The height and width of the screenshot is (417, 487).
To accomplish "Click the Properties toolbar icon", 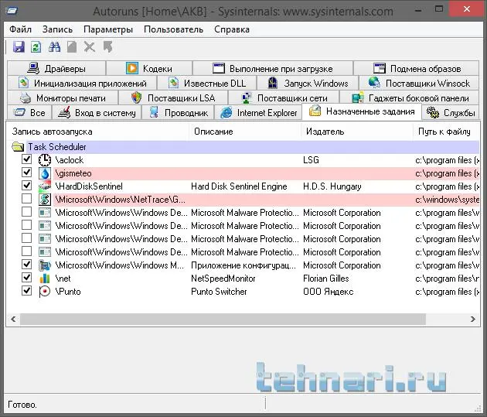I will (x=72, y=47).
